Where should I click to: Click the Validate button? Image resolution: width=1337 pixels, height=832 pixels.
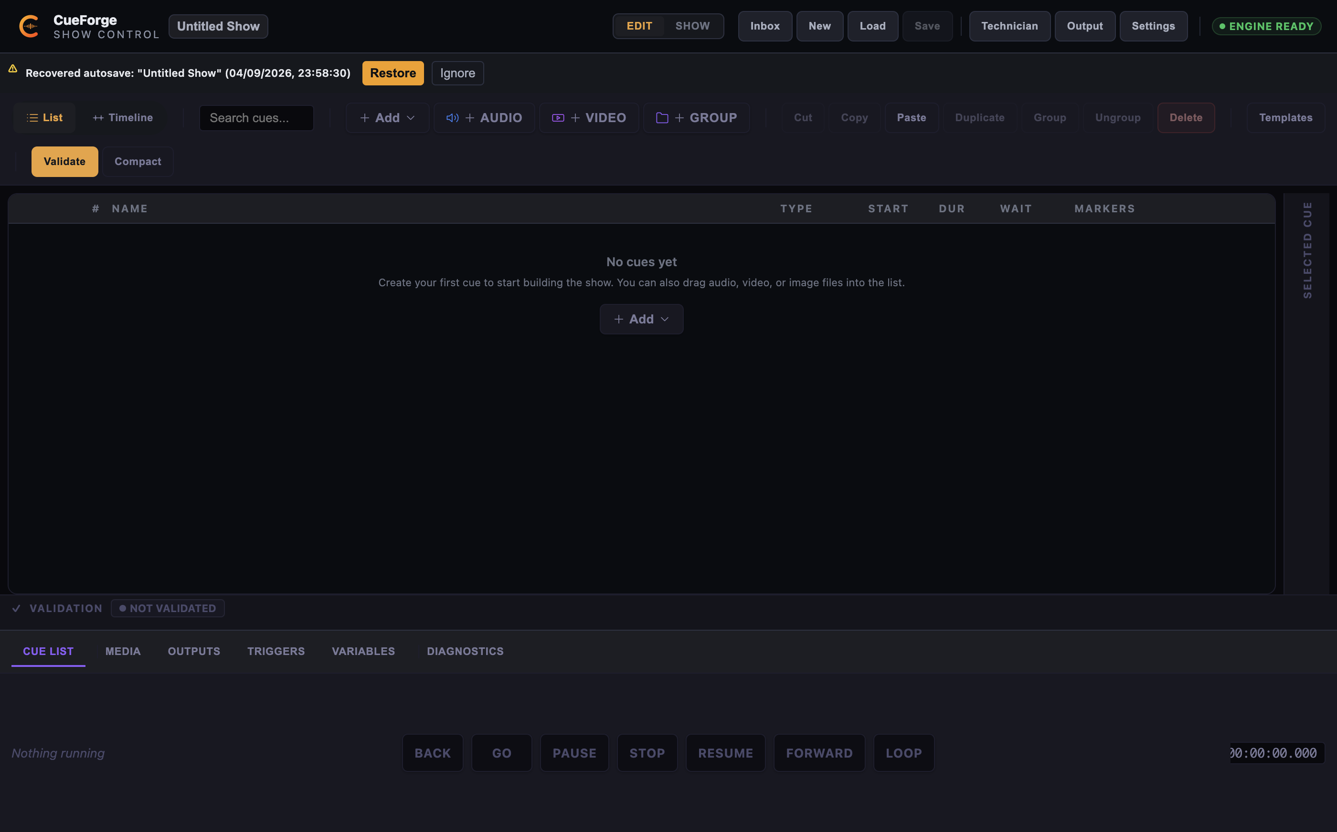click(64, 161)
